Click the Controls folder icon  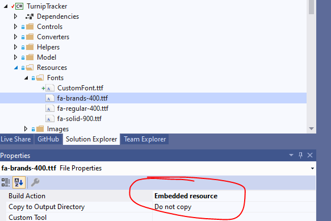pos(30,26)
